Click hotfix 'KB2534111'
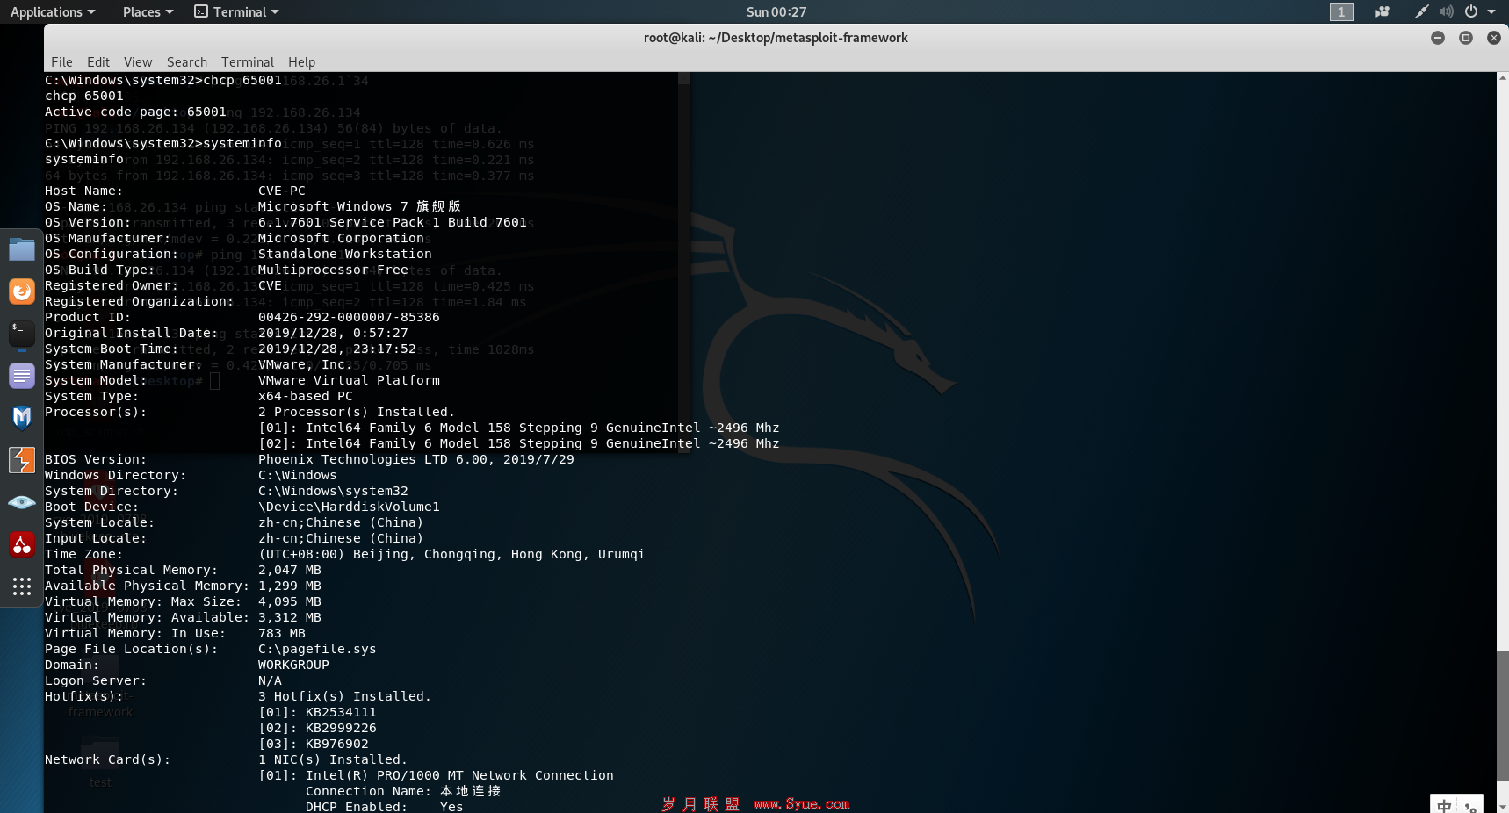The height and width of the screenshot is (813, 1509). pyautogui.click(x=341, y=712)
